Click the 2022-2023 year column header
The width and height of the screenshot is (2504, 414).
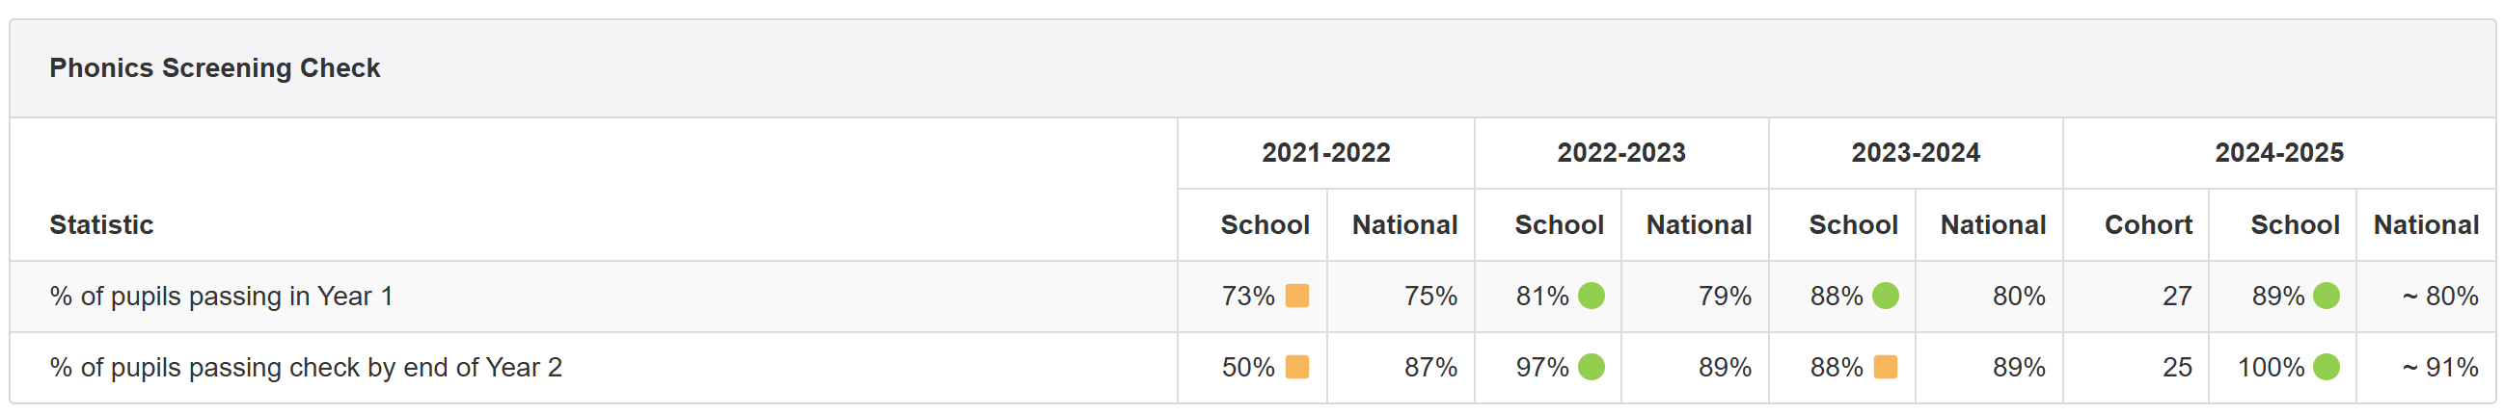tap(1621, 153)
